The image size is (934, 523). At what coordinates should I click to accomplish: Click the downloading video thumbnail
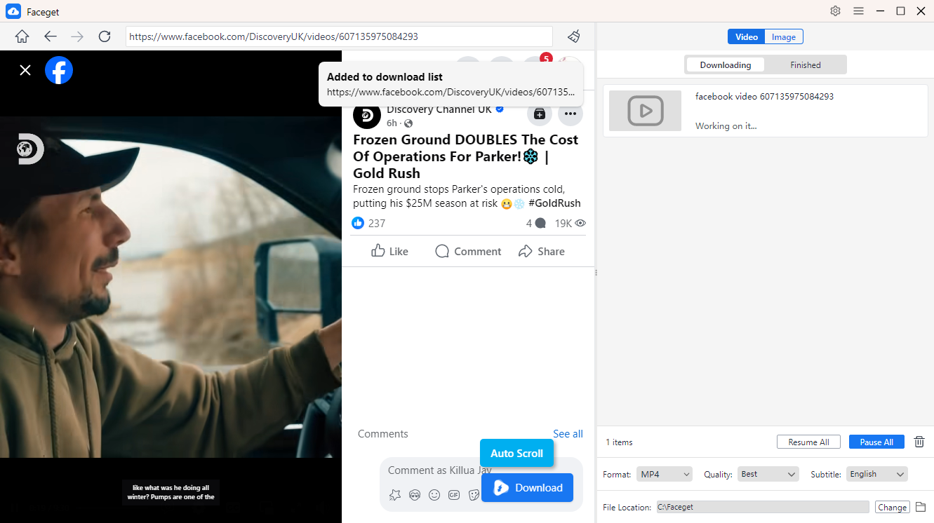(x=645, y=111)
